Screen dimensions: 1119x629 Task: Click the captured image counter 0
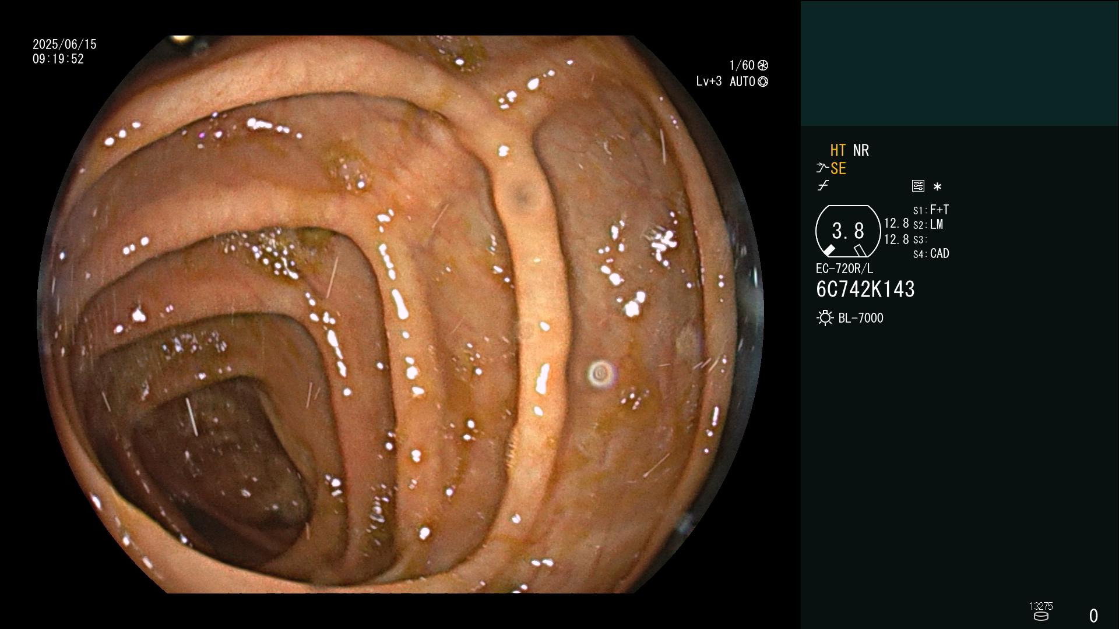[x=1093, y=616]
